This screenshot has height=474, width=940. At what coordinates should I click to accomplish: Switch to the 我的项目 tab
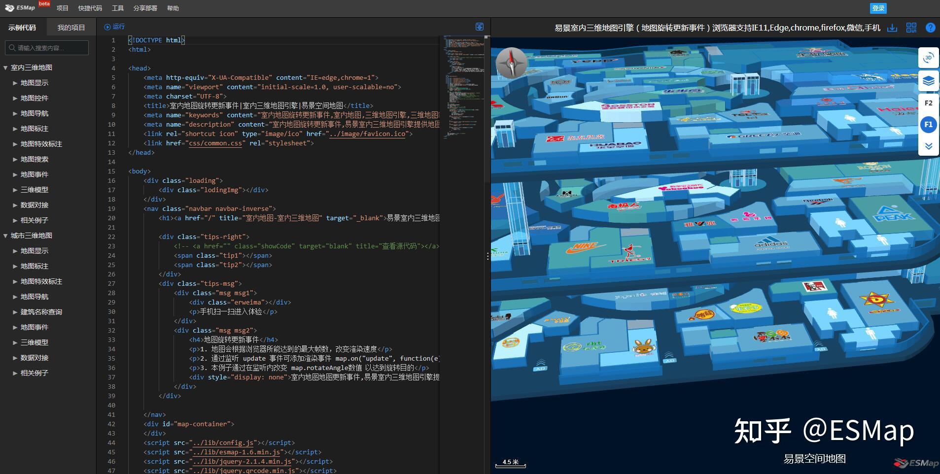click(x=71, y=28)
